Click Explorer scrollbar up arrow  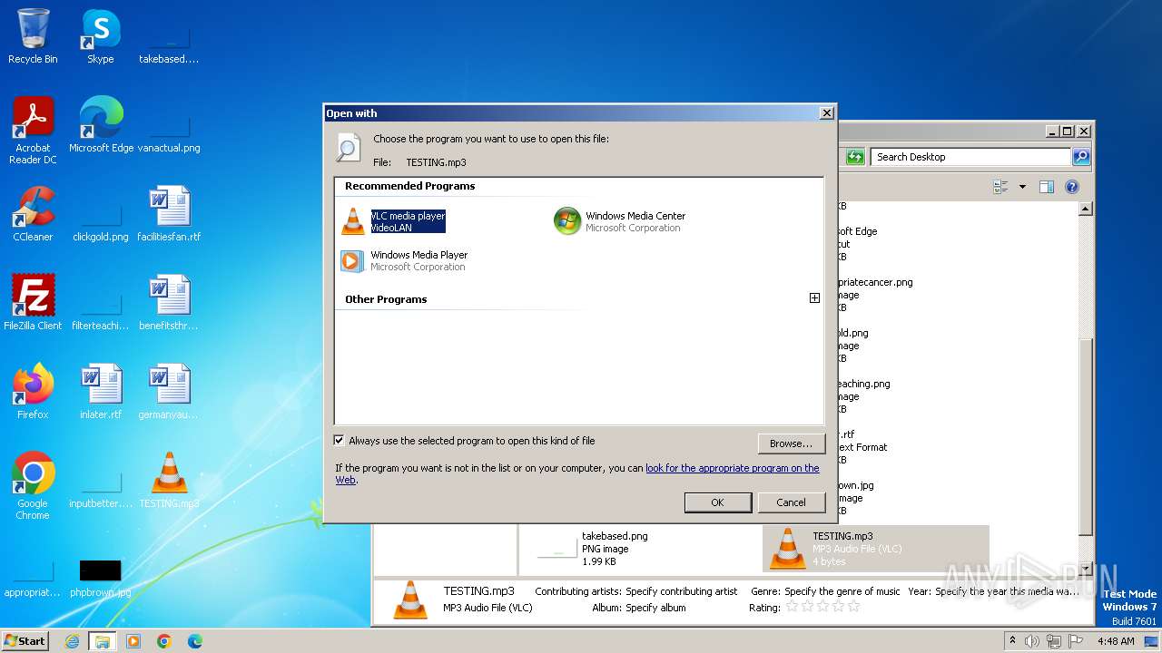pyautogui.click(x=1085, y=210)
